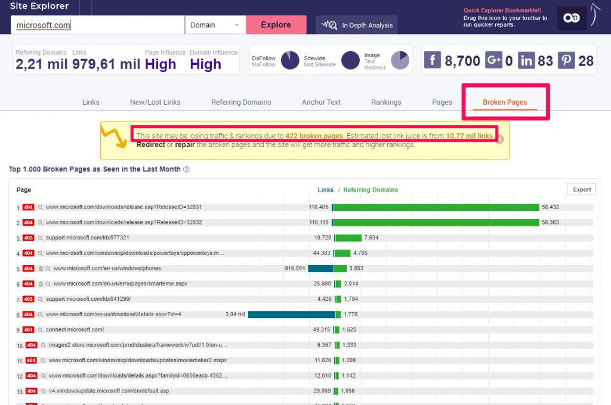Image resolution: width=611 pixels, height=405 pixels.
Task: Open v4.windowsupdate.microsoft.com/en/default.asp link
Action: click(x=109, y=391)
